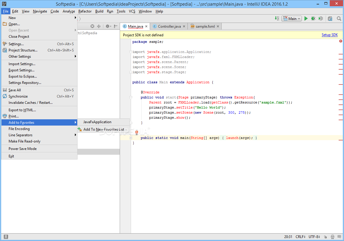Close the Controller.java editor tab

tap(184, 26)
